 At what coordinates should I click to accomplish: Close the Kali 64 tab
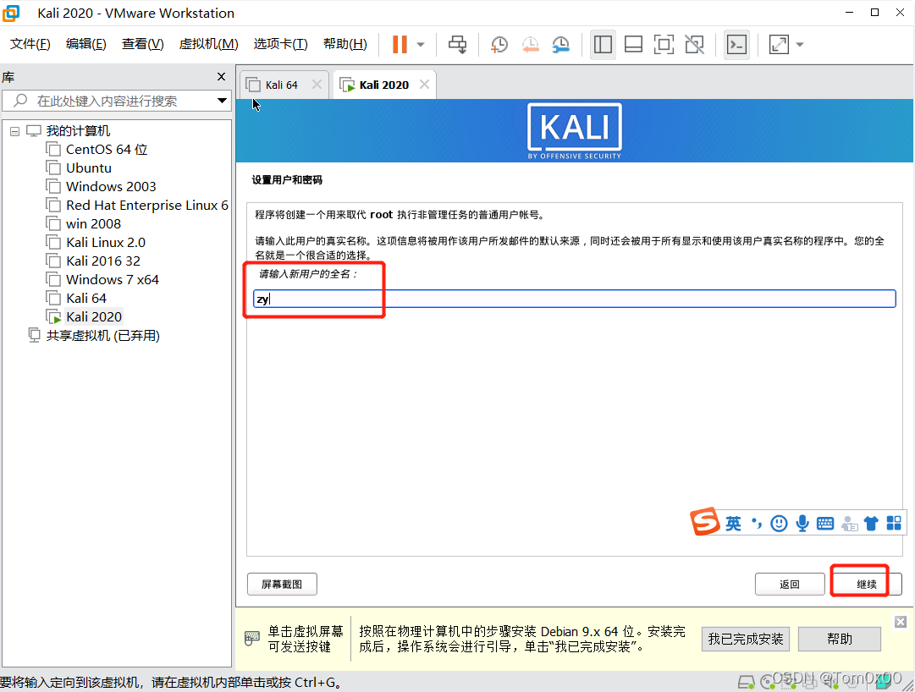(317, 85)
